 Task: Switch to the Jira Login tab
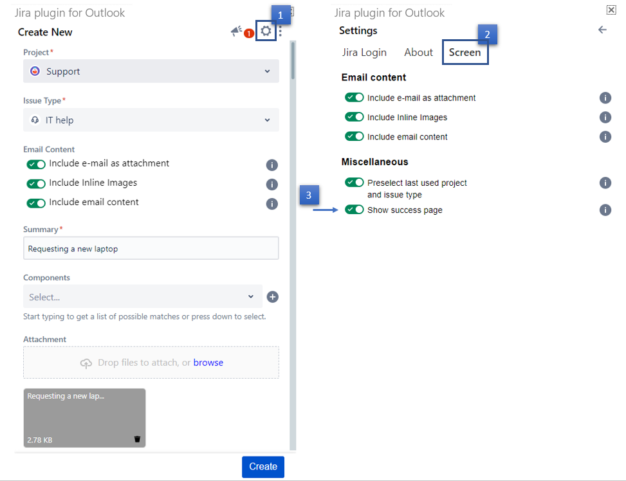point(364,53)
